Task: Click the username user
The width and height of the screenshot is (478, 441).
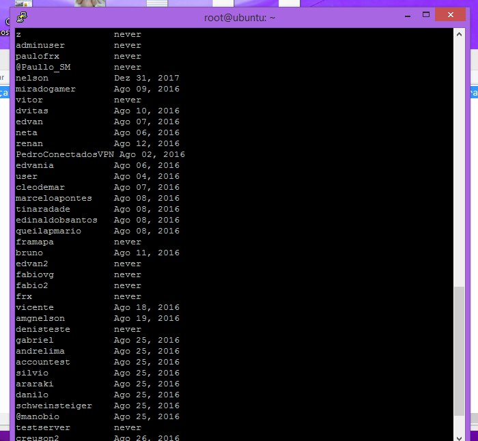Action: pos(27,176)
